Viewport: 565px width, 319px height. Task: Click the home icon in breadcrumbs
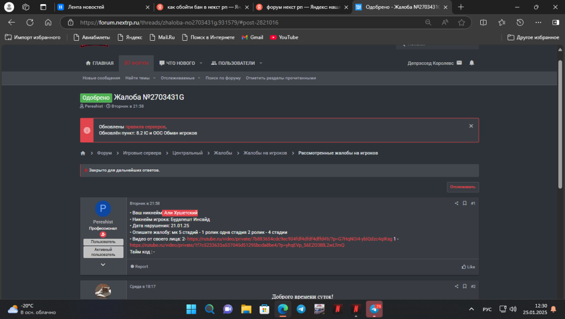coord(83,153)
